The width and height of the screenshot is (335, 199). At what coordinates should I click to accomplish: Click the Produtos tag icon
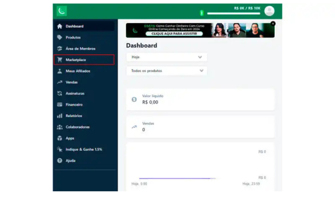click(60, 37)
